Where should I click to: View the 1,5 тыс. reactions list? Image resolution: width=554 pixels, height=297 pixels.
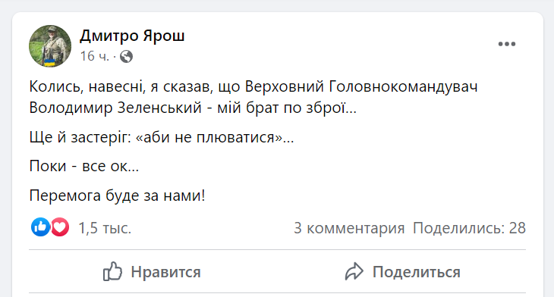(105, 228)
